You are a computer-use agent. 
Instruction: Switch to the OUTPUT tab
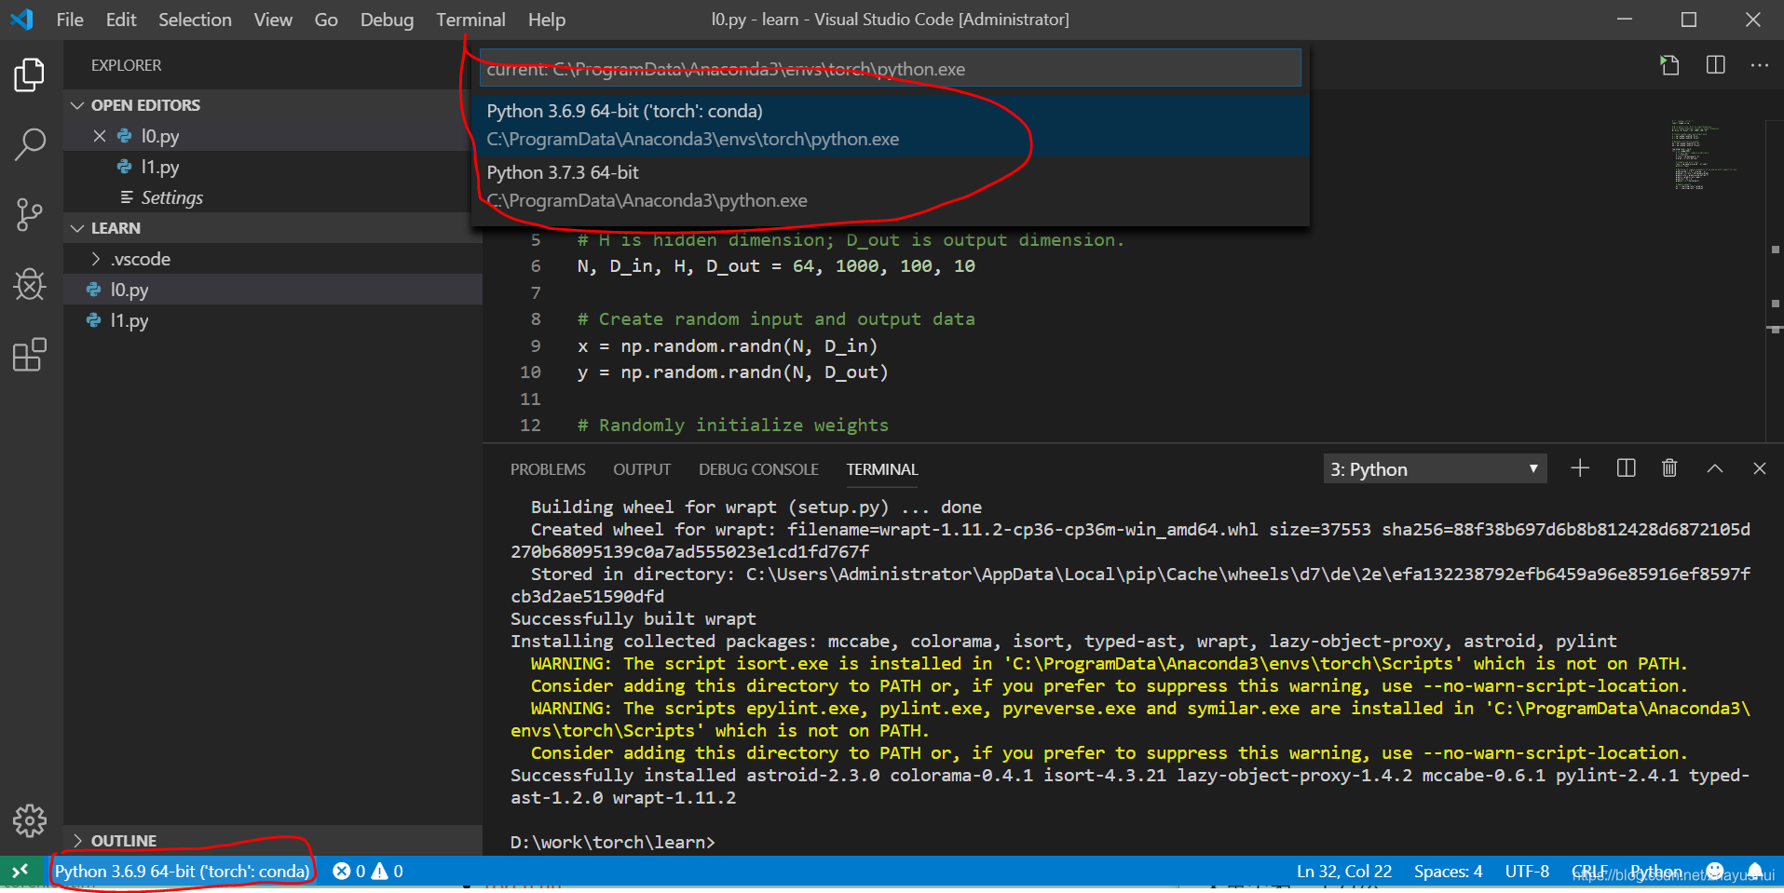pos(642,469)
